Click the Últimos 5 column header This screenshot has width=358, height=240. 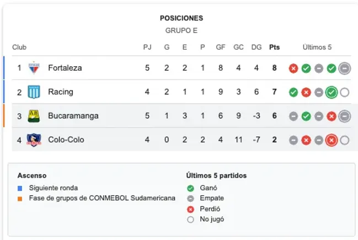coord(317,47)
